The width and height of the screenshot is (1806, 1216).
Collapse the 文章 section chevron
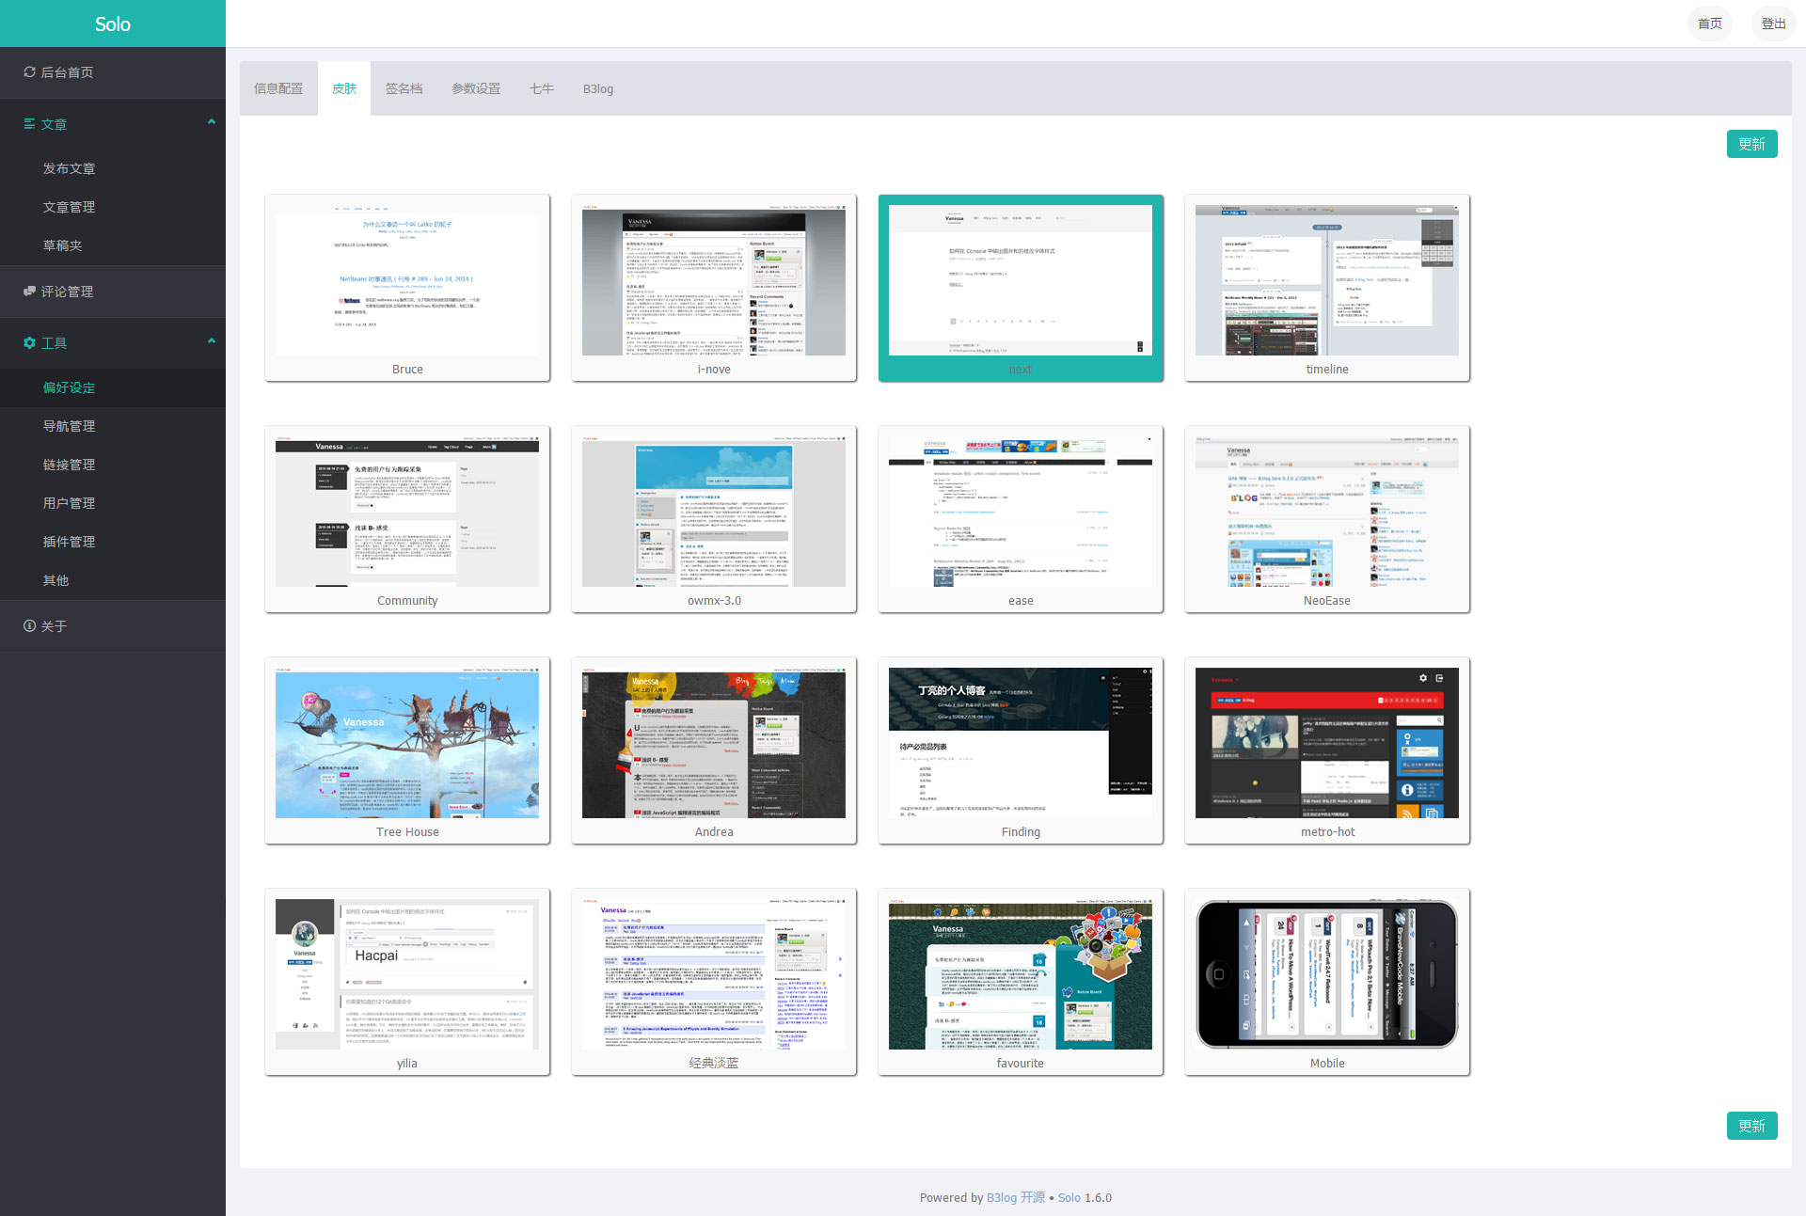click(211, 122)
